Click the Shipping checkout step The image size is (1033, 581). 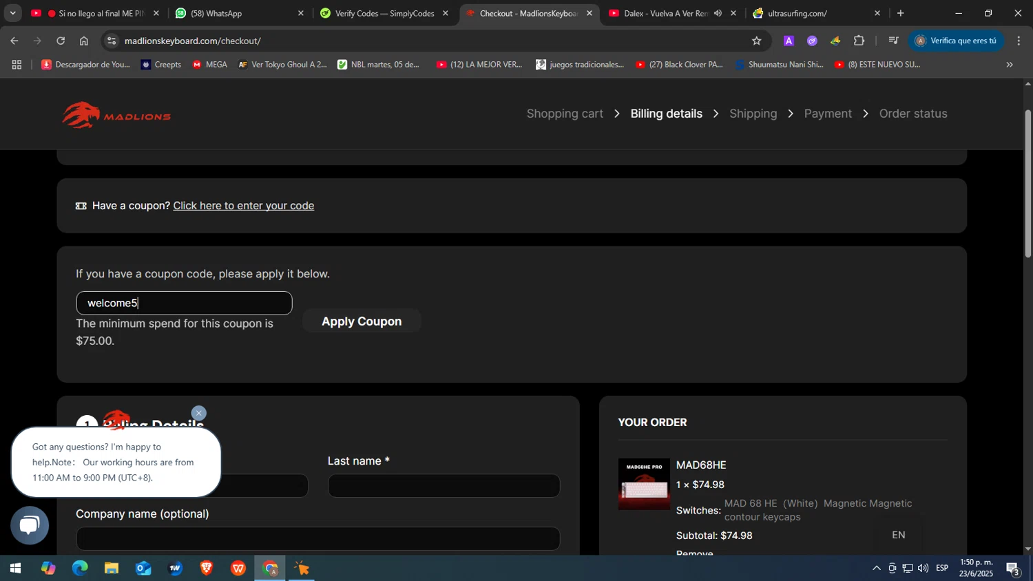point(753,114)
